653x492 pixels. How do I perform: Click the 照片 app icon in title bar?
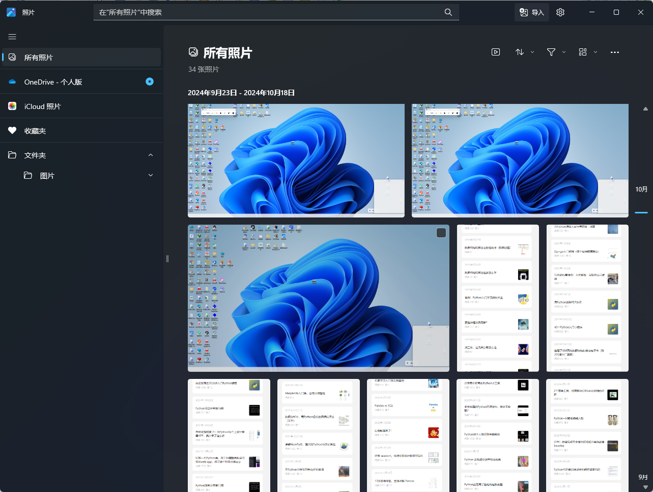(x=11, y=12)
